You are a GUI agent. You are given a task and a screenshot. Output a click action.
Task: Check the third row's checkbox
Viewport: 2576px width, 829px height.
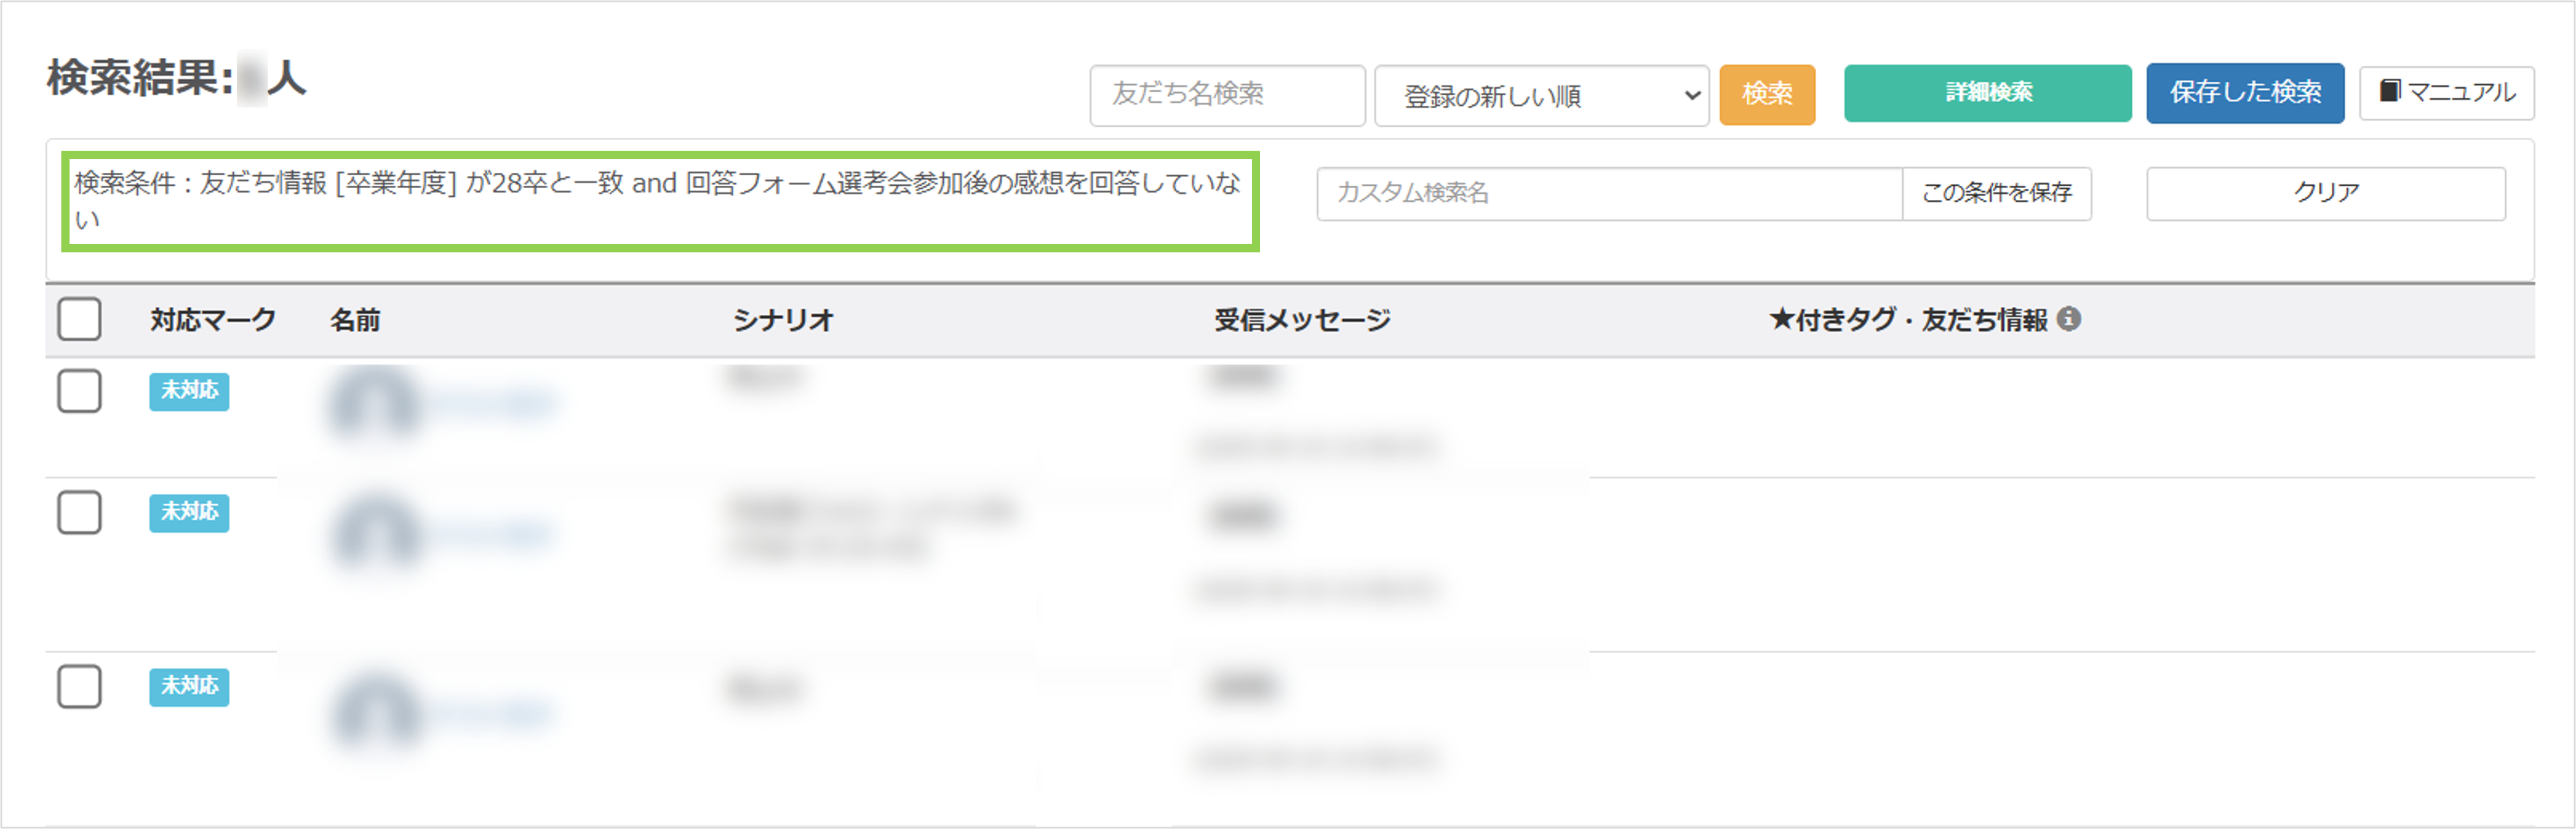pyautogui.click(x=79, y=687)
